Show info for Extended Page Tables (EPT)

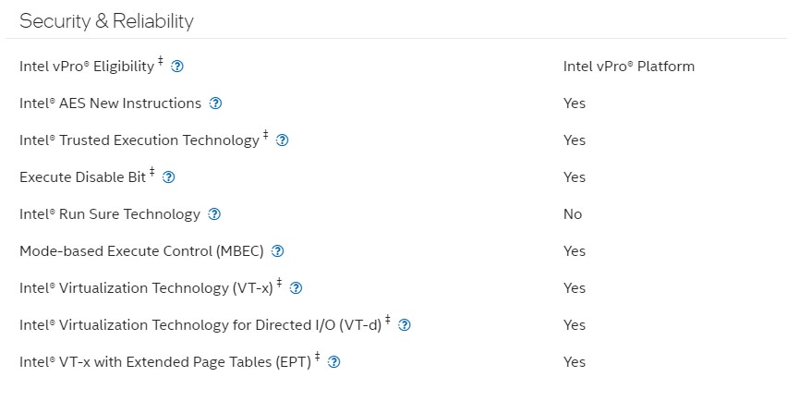333,362
